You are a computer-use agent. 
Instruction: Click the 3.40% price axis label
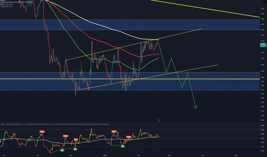click(x=262, y=120)
